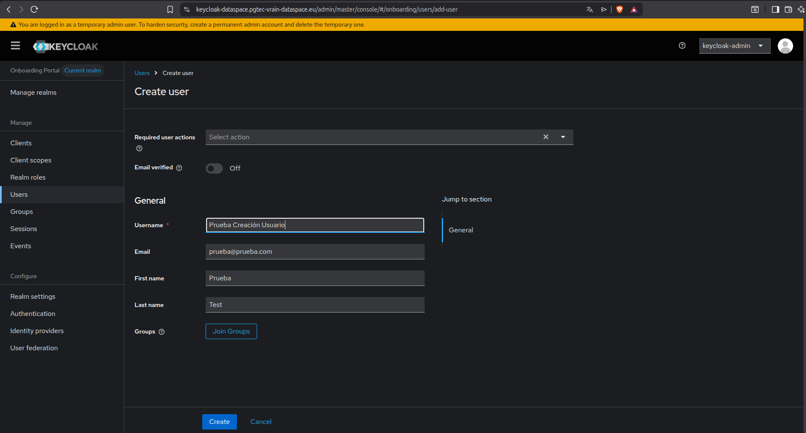Open Groups in sidebar
Screen dimensions: 806x433
[21, 212]
